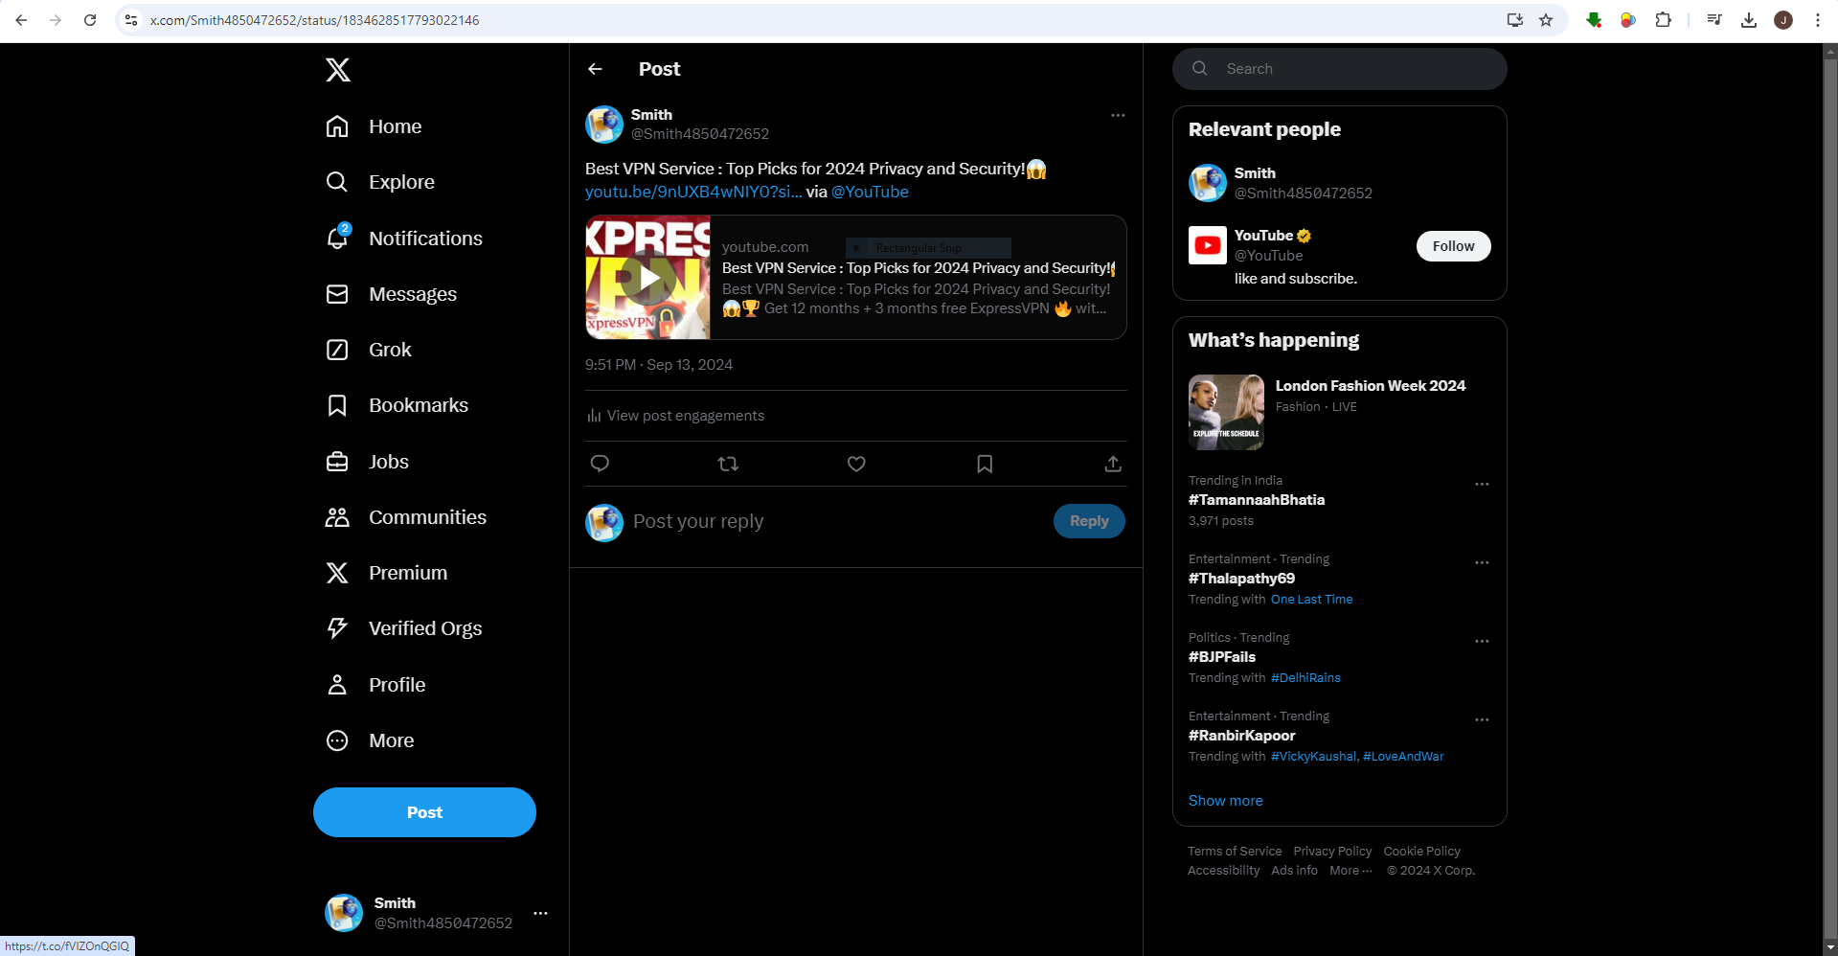Click the One Last Time link
Viewport: 1838px width, 956px height.
pyautogui.click(x=1311, y=600)
